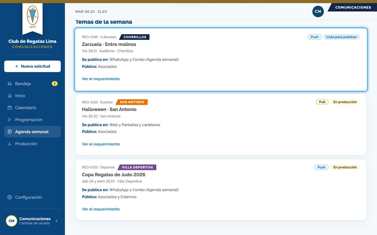Click the Configuración gear icon
This screenshot has height=235, width=377.
tap(10, 197)
